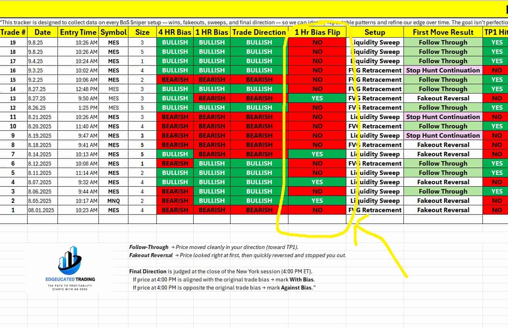Select the "Entry Time" header cell
The height and width of the screenshot is (328, 508).
click(x=78, y=32)
